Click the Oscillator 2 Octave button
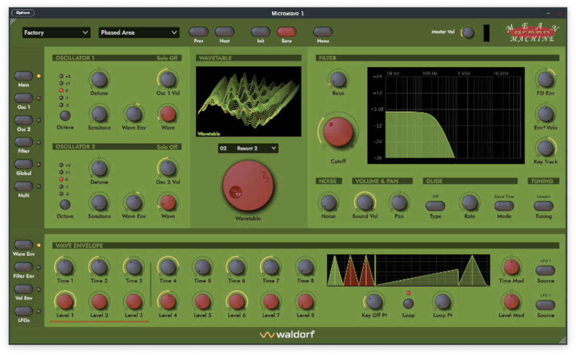This screenshot has width=576, height=355. click(x=65, y=204)
